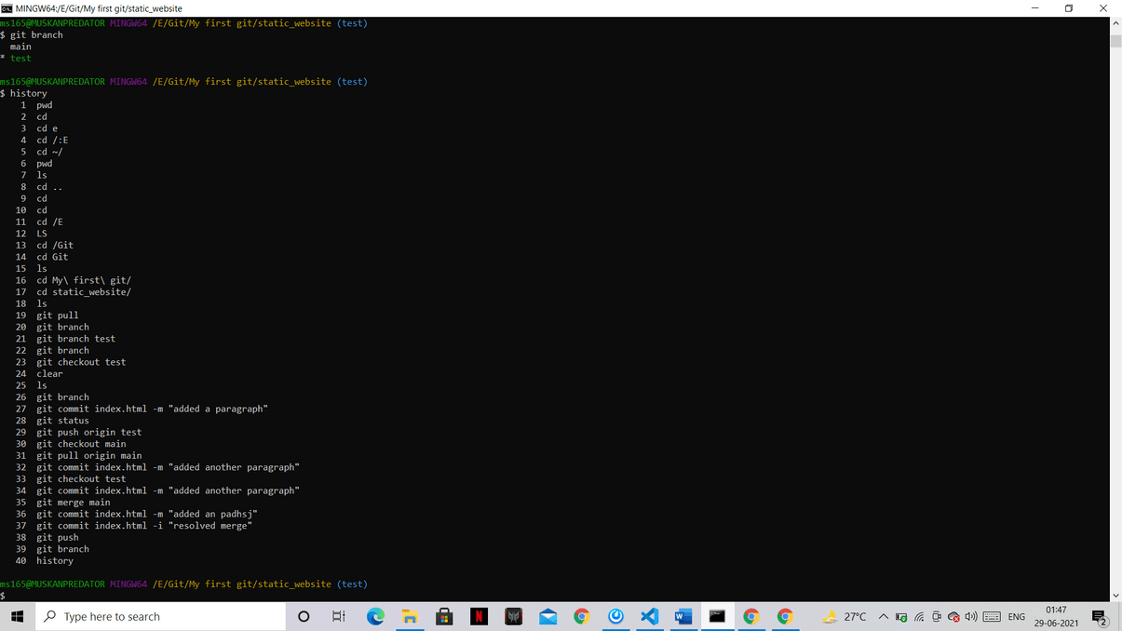Click the terminal scrollbar down arrow
Screen dimensions: 1122x631
[x=1115, y=596]
